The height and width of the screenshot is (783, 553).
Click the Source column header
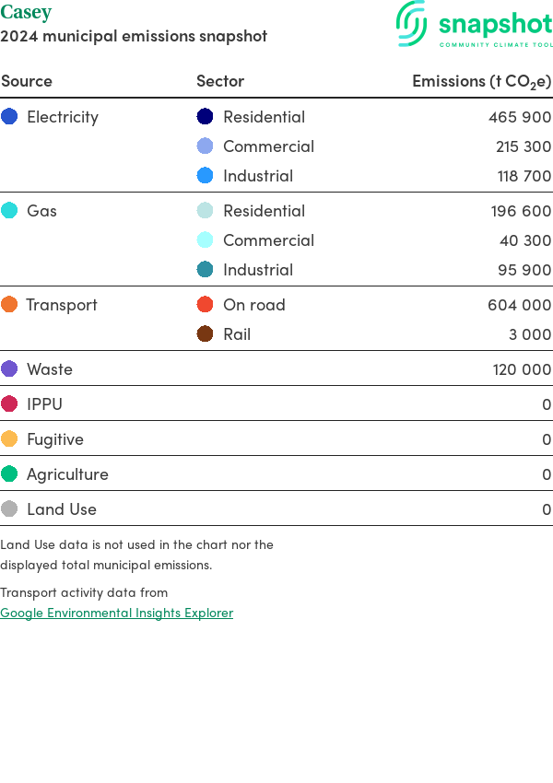pyautogui.click(x=27, y=81)
